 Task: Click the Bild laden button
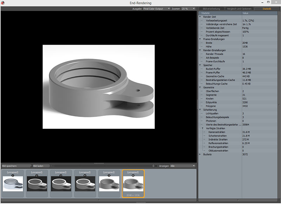pos(41,166)
